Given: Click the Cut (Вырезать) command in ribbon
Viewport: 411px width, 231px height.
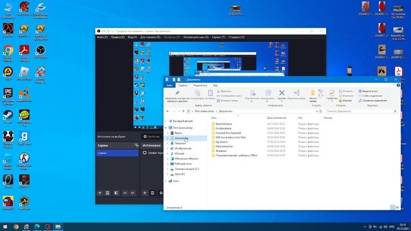Looking at the screenshot, I should pos(224,91).
